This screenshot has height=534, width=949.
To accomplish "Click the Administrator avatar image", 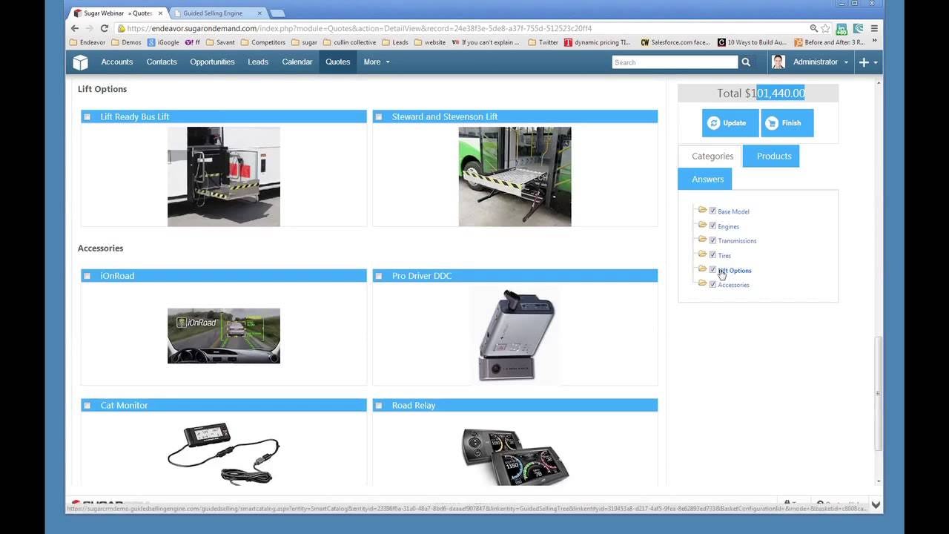I will [778, 62].
